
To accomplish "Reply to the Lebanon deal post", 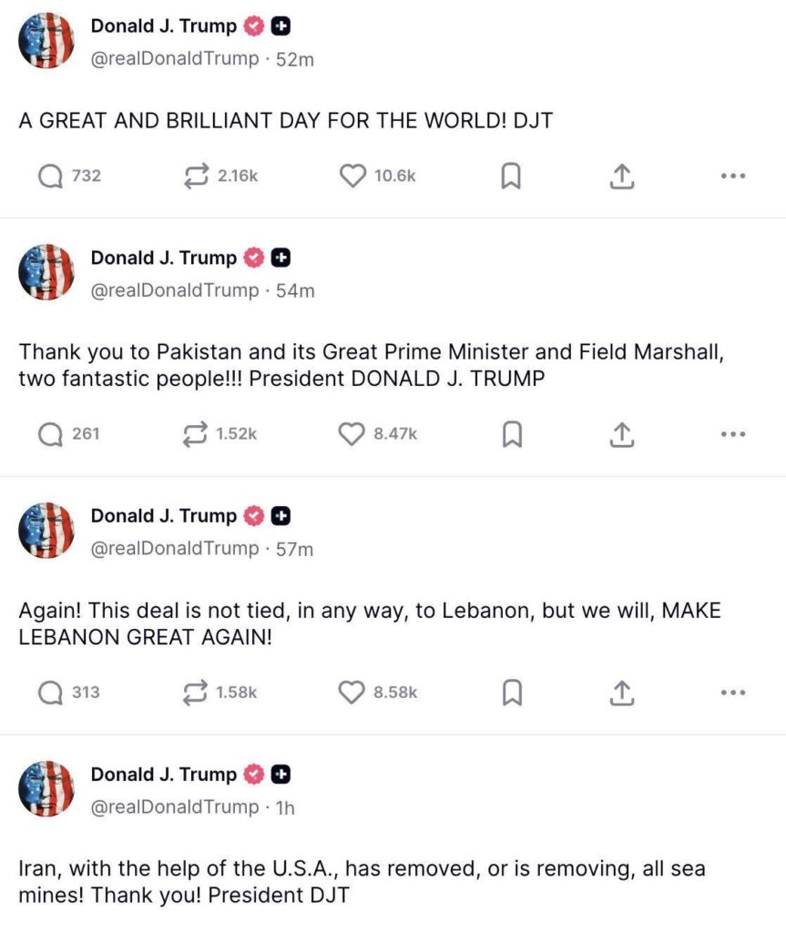I will [x=50, y=693].
